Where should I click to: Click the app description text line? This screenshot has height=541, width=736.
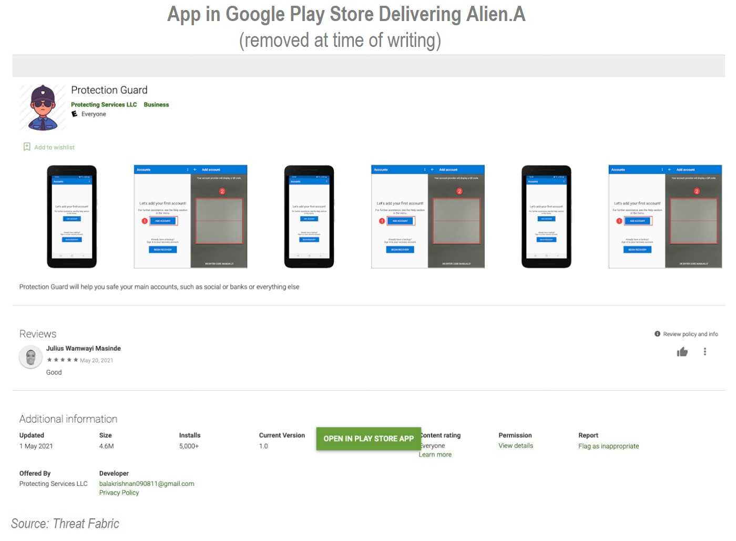[x=159, y=287]
